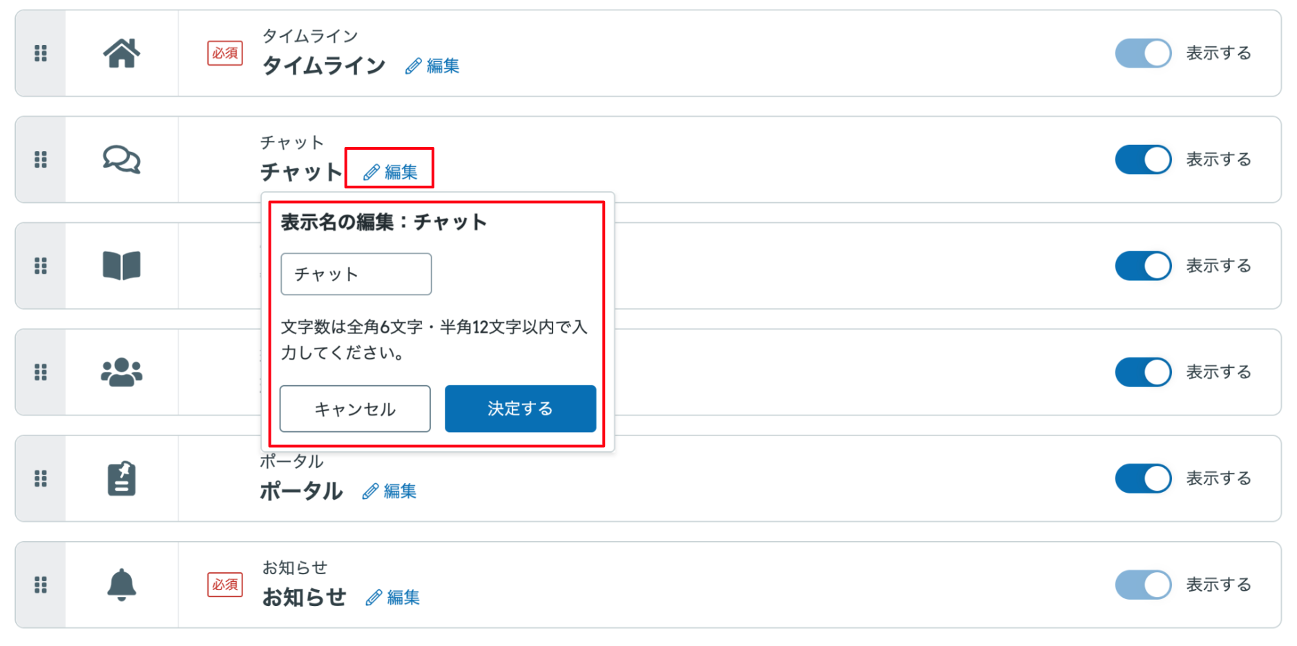This screenshot has height=646, width=1297.
Task: Select the clipboard icon for ポータル
Action: [121, 478]
